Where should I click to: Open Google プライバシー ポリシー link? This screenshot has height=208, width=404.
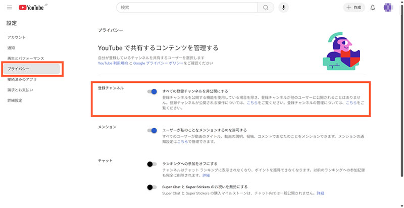pyautogui.click(x=159, y=63)
